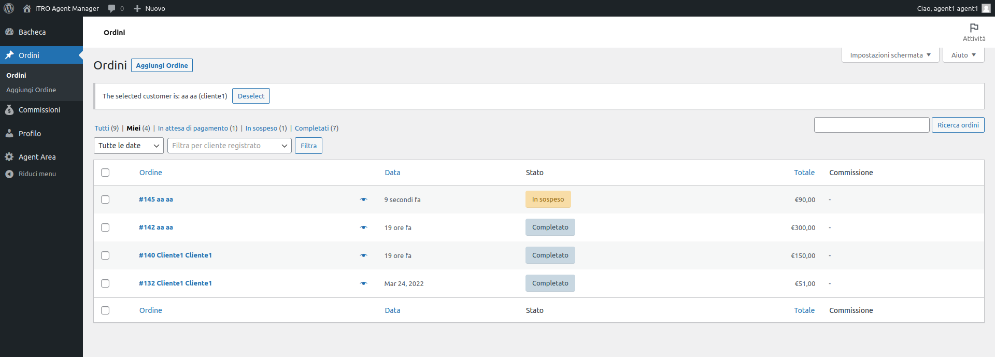This screenshot has height=357, width=995.
Task: Toggle select-all checkbox in table footer
Action: coord(105,310)
